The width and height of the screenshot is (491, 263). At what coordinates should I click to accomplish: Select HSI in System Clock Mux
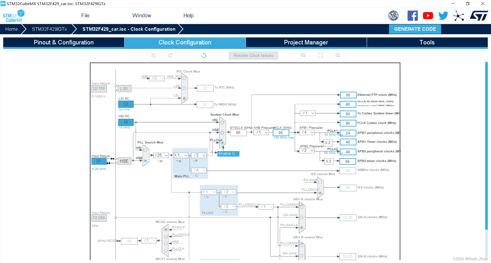(222, 123)
